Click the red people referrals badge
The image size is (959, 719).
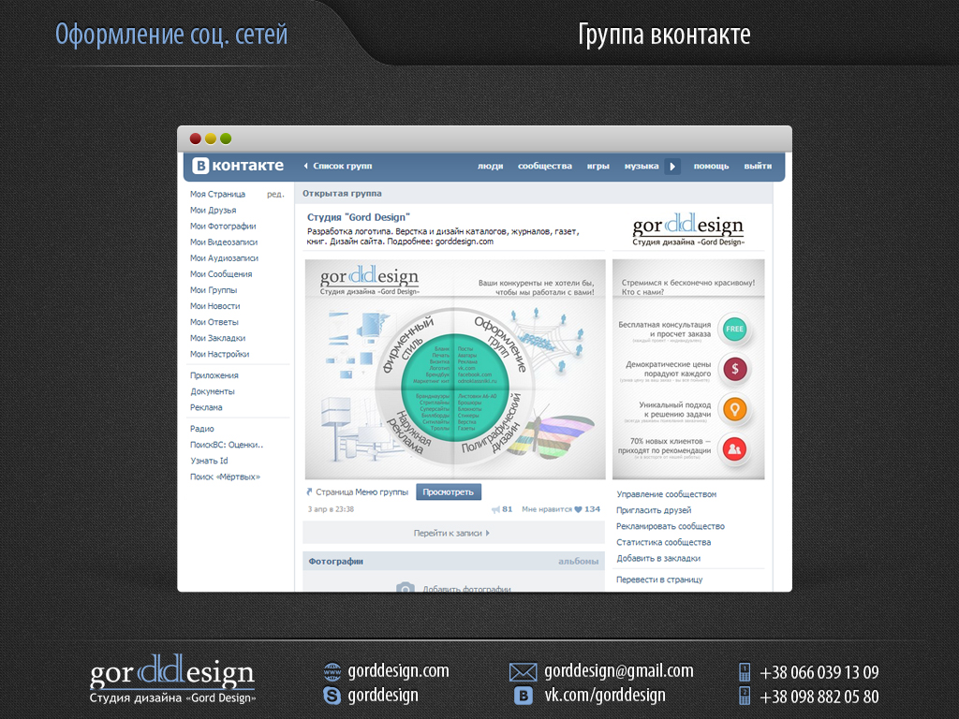click(x=734, y=449)
